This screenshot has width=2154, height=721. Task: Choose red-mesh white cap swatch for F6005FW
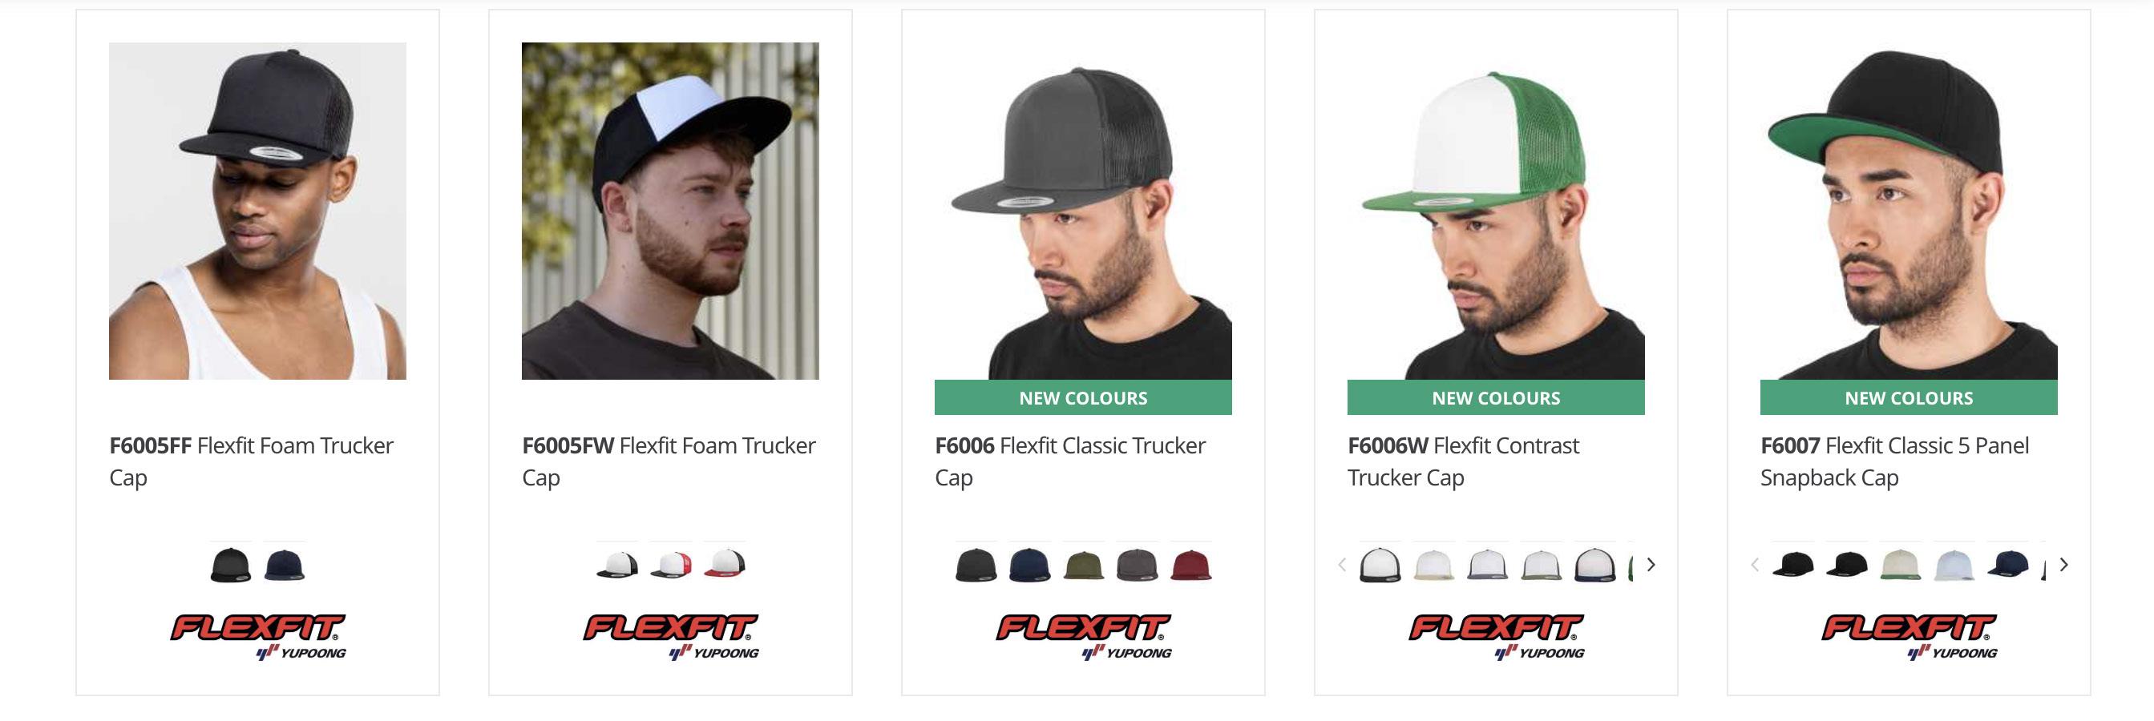[x=672, y=565]
